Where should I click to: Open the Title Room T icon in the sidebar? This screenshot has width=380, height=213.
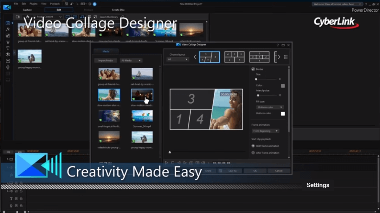click(8, 48)
